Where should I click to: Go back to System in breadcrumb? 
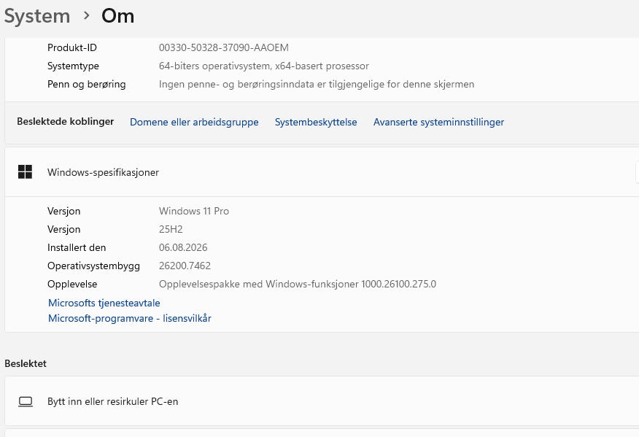(37, 16)
